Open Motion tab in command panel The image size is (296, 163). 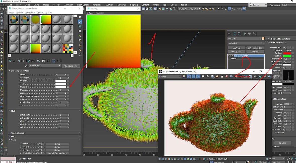point(244,33)
